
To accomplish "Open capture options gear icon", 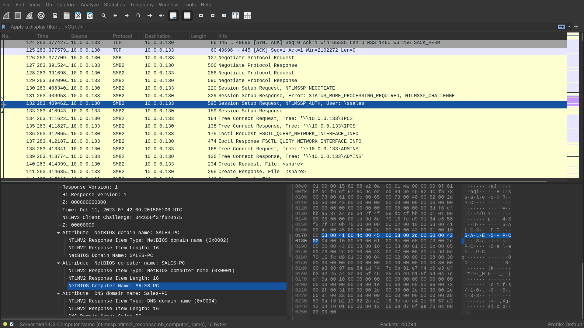I will coord(41,15).
